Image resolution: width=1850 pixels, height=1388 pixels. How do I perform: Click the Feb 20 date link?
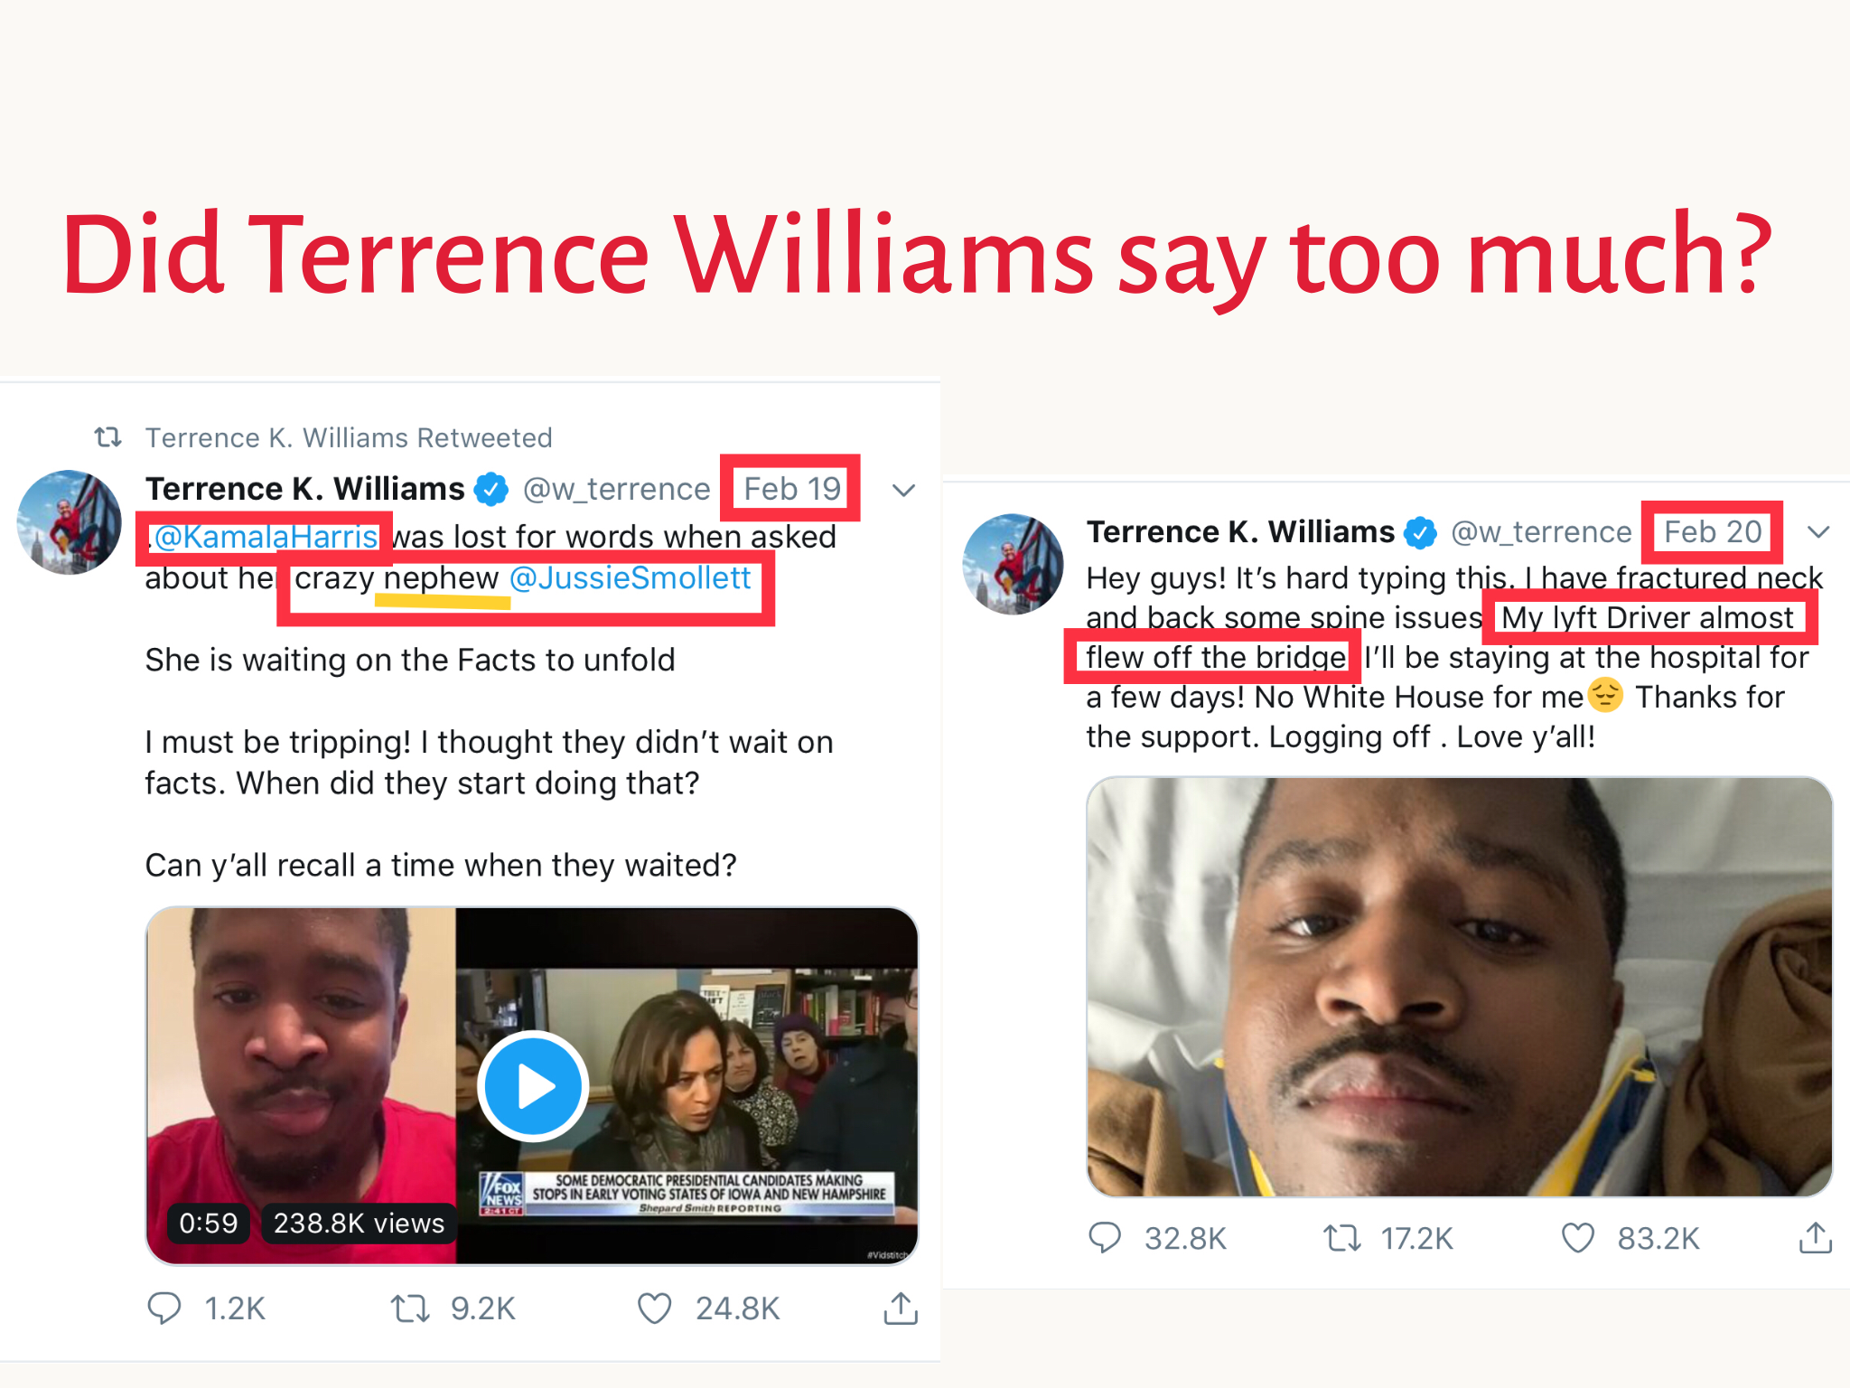(x=1713, y=531)
